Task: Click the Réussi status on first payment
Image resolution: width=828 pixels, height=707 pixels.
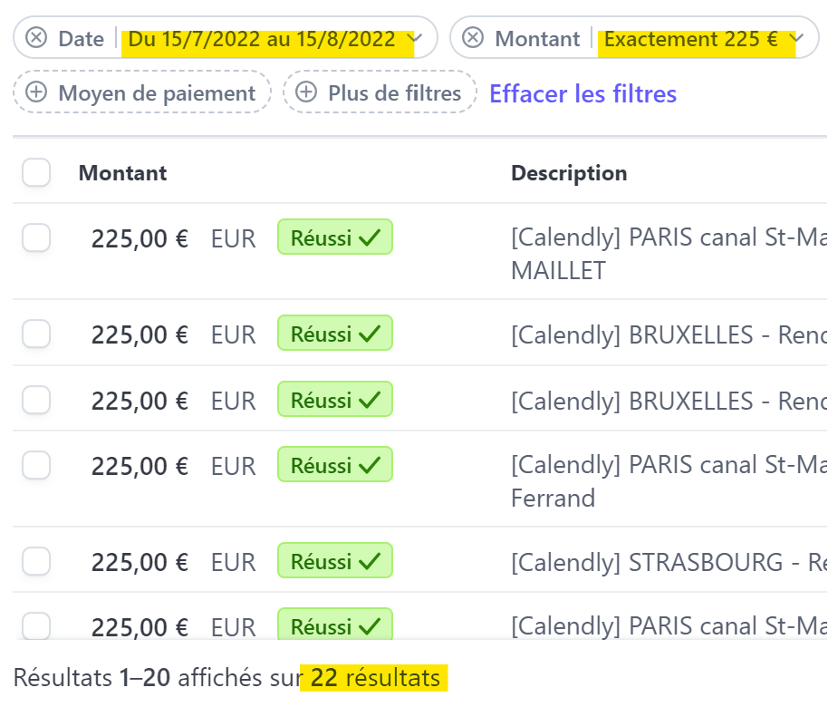Action: (334, 237)
